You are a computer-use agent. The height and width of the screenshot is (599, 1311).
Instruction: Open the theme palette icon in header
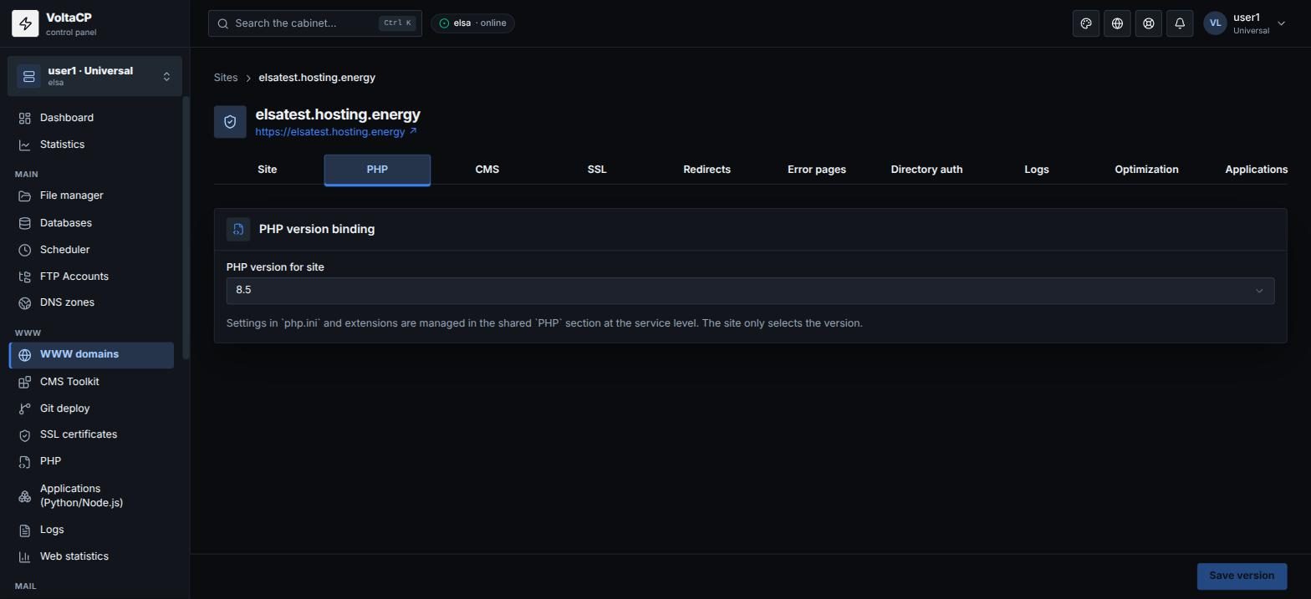[x=1086, y=23]
